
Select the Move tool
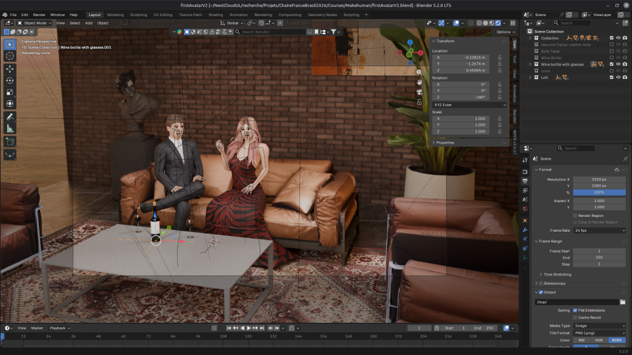(10, 69)
